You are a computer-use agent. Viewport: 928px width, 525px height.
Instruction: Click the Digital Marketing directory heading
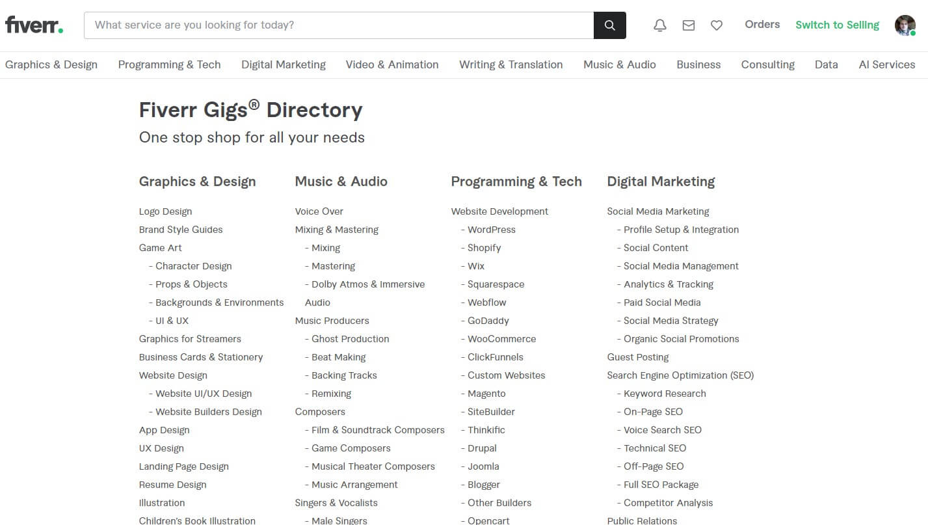pyautogui.click(x=661, y=182)
